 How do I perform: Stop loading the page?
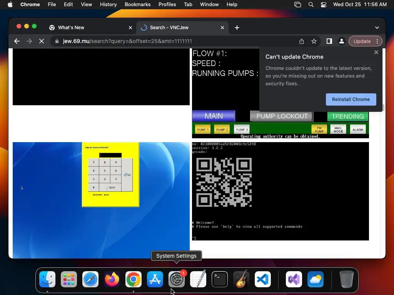click(42, 41)
